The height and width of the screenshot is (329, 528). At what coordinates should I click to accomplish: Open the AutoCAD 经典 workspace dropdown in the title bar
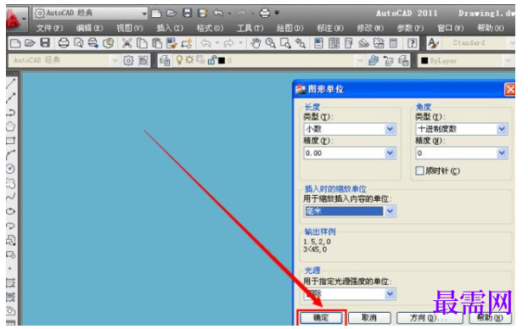pos(144,14)
